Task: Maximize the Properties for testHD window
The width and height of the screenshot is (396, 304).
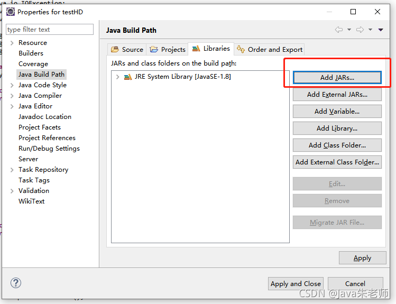Action: coord(353,12)
